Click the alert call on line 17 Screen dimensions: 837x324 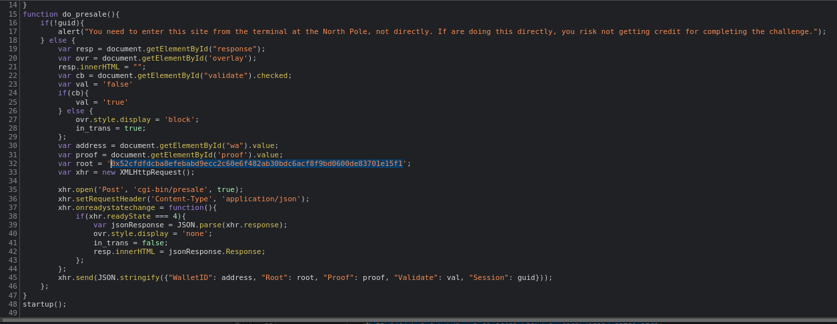pyautogui.click(x=69, y=31)
